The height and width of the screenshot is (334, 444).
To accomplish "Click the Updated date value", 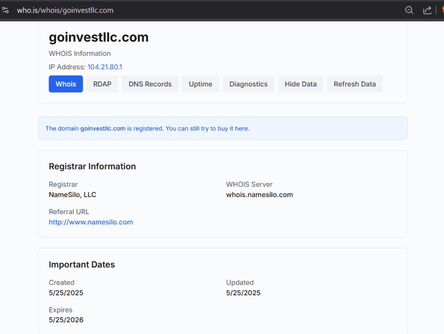I will pos(243,293).
